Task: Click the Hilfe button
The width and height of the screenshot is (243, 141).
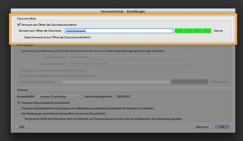Action: 22,127
